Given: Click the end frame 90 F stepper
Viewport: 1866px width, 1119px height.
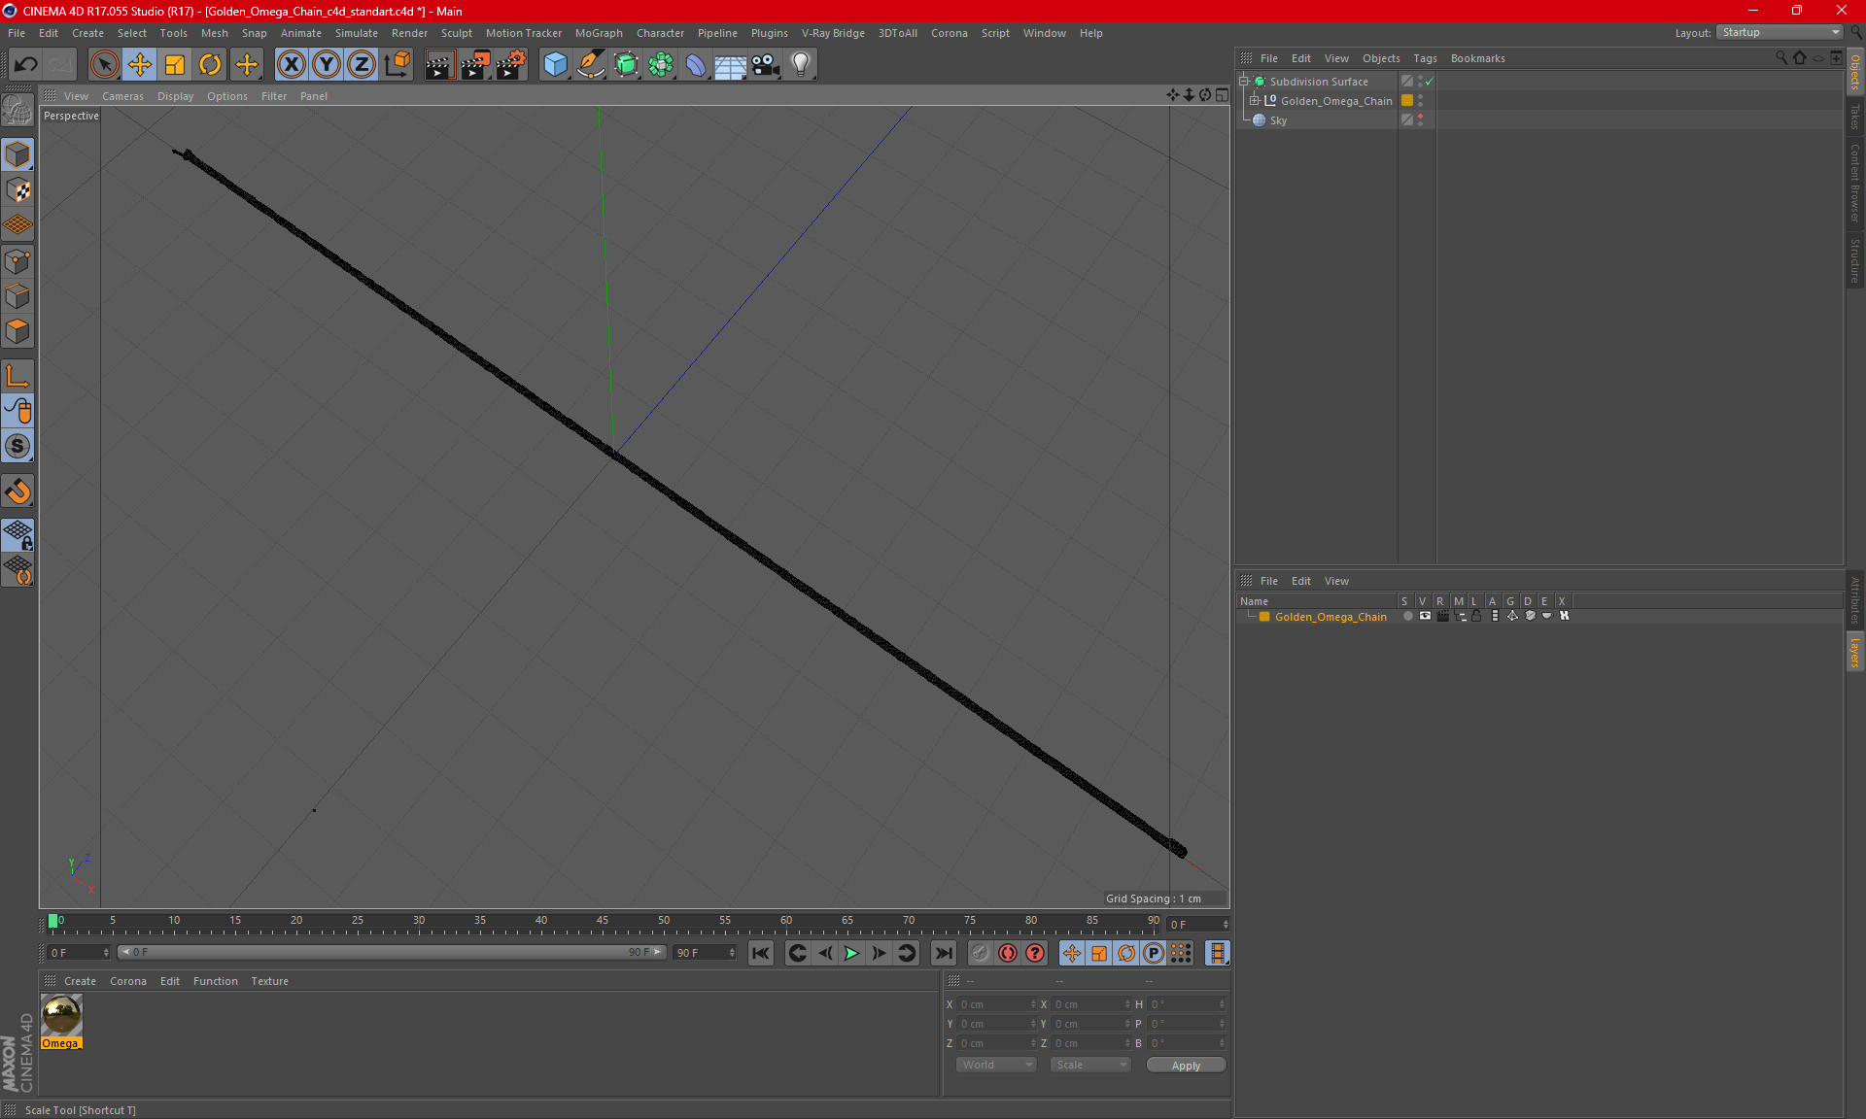Looking at the screenshot, I should click(x=732, y=953).
